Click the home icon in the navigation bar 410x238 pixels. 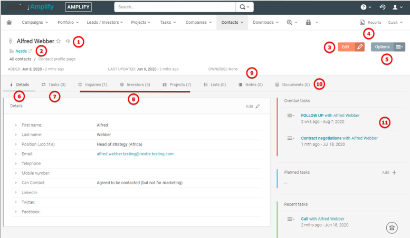(x=9, y=22)
